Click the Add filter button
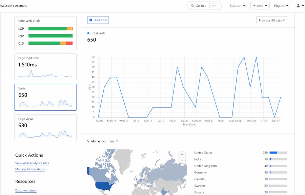The height and width of the screenshot is (195, 305). [98, 20]
